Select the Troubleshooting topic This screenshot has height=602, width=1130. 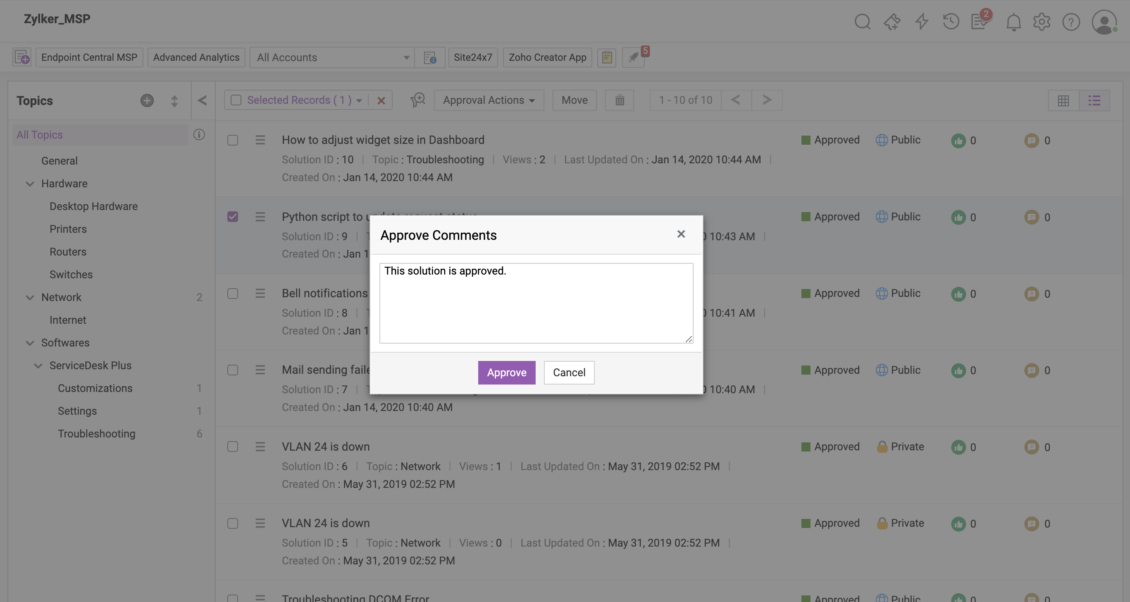tap(96, 433)
